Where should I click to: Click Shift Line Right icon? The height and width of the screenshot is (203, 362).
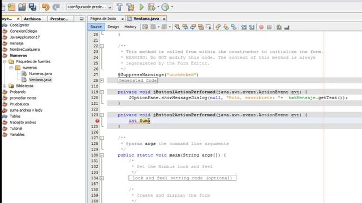pos(252,27)
